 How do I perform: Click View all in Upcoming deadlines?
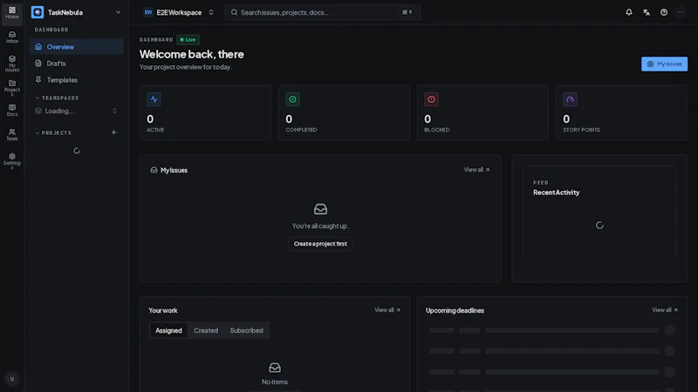point(665,310)
